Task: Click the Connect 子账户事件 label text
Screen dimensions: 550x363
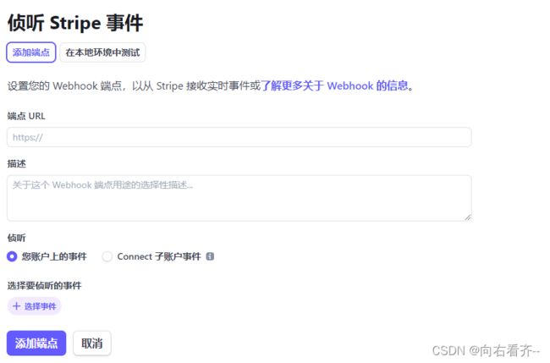Action: (x=159, y=256)
